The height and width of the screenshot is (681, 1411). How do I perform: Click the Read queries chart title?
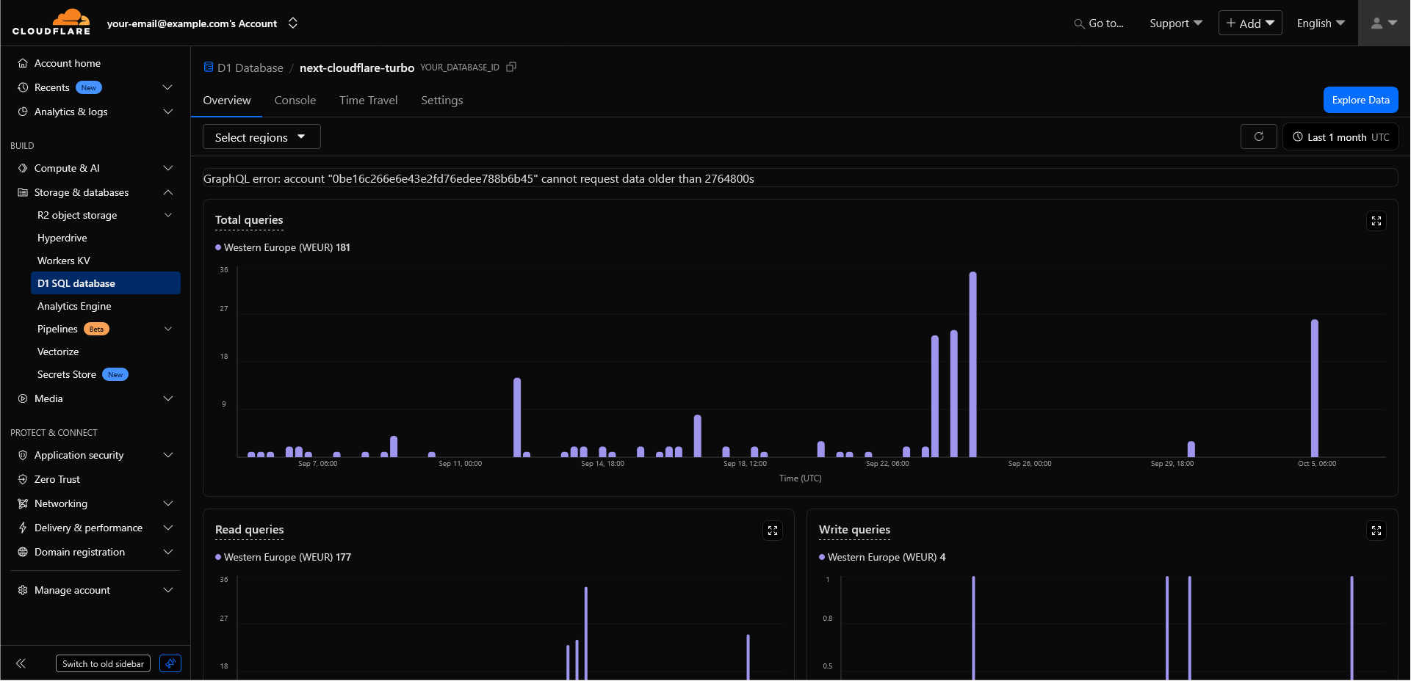point(249,530)
